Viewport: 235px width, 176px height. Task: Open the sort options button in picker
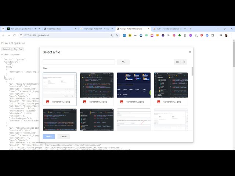coord(184,62)
